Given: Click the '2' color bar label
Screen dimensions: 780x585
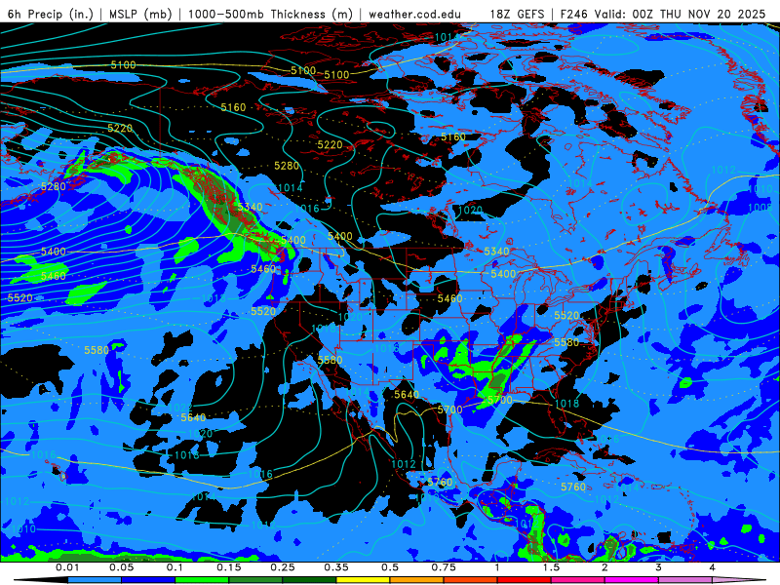Looking at the screenshot, I should (x=604, y=567).
